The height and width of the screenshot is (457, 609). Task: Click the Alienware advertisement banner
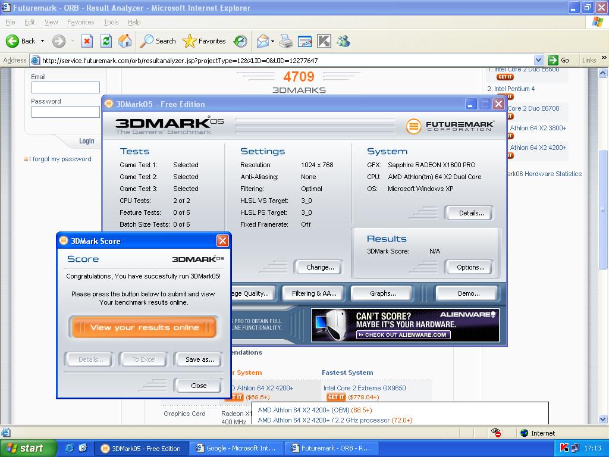pyautogui.click(x=405, y=325)
